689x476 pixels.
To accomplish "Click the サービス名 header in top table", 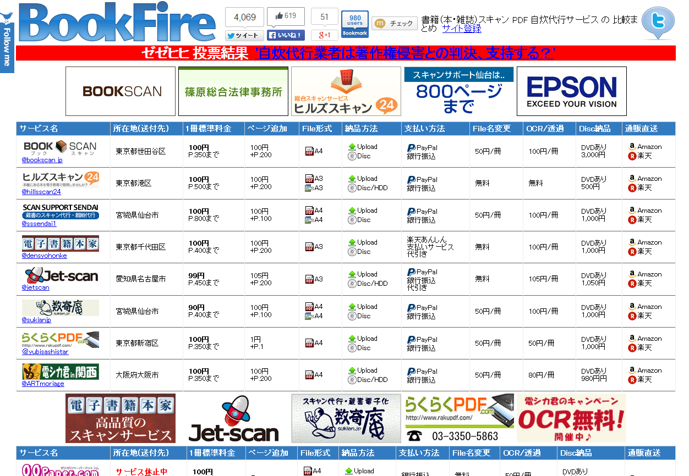I will pos(63,129).
